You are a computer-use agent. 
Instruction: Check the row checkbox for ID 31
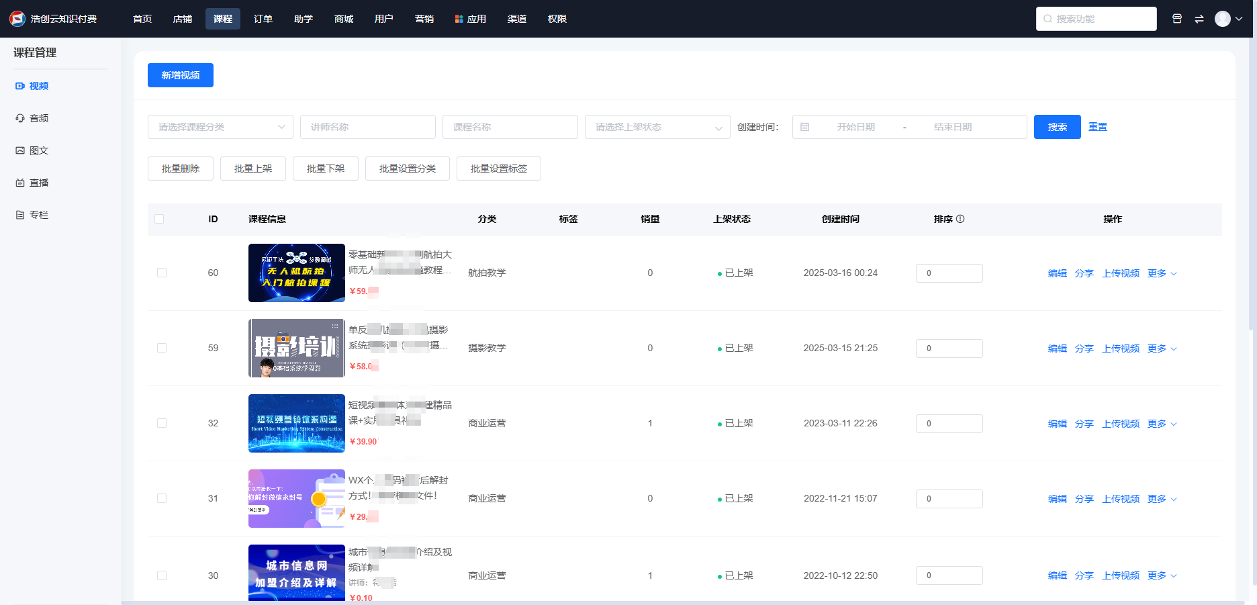162,498
